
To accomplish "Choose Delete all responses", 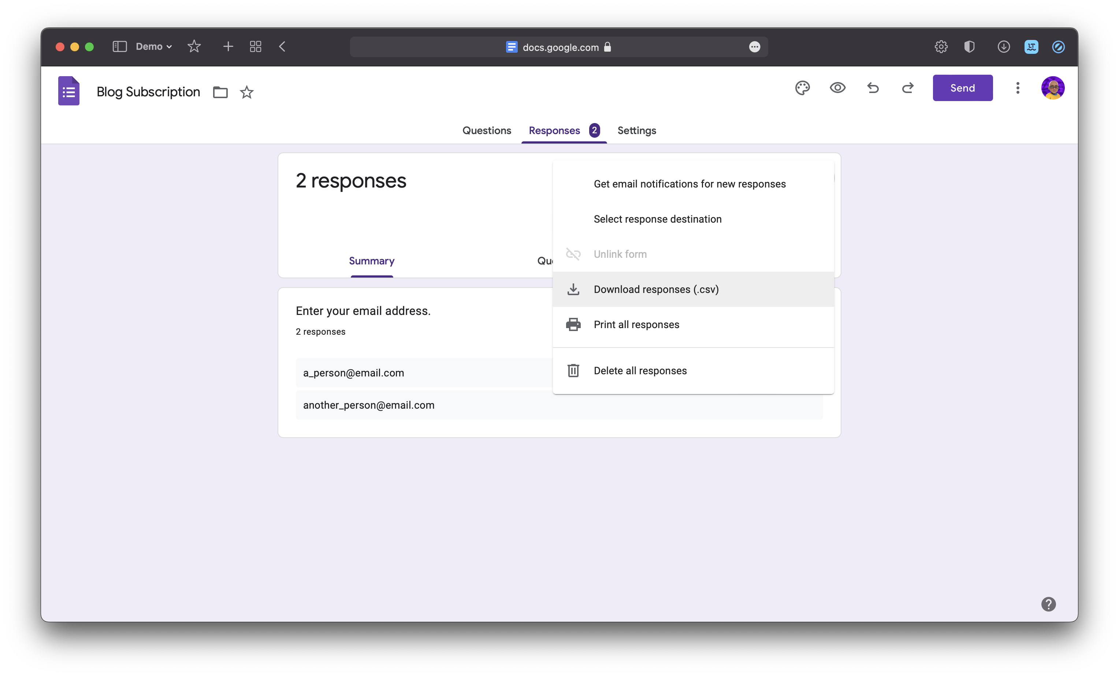I will (640, 371).
